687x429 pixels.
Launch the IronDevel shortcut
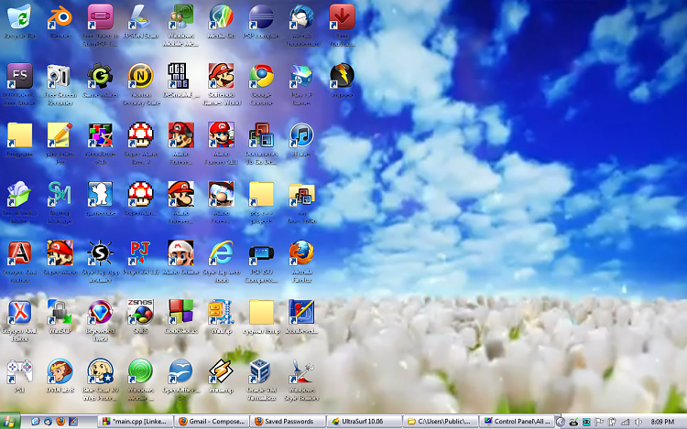[x=302, y=312]
